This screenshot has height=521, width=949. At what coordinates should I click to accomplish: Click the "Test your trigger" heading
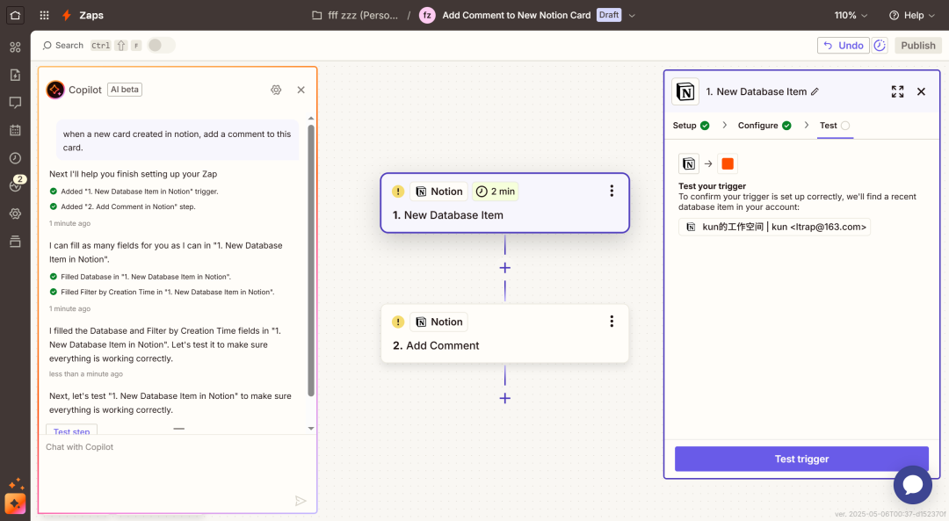click(712, 185)
